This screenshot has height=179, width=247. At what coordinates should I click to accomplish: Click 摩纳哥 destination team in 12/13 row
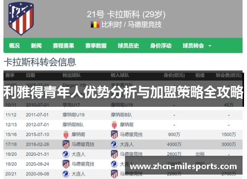click(x=126, y=125)
